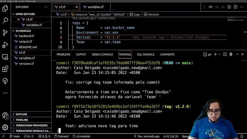Click line number 8 in the gutter
Viewport: 247px width, 139px height.
61,37
